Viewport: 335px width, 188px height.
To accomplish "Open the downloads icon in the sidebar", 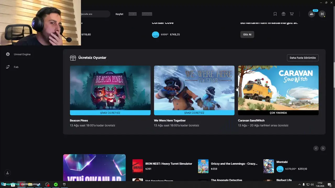I will point(8,173).
